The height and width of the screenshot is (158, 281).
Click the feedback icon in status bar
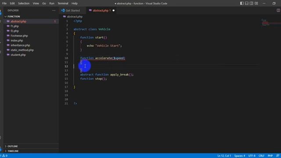277,156
